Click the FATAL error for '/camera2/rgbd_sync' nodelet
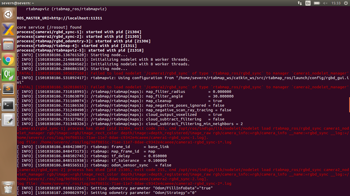The image size is (350, 196). (183, 87)
